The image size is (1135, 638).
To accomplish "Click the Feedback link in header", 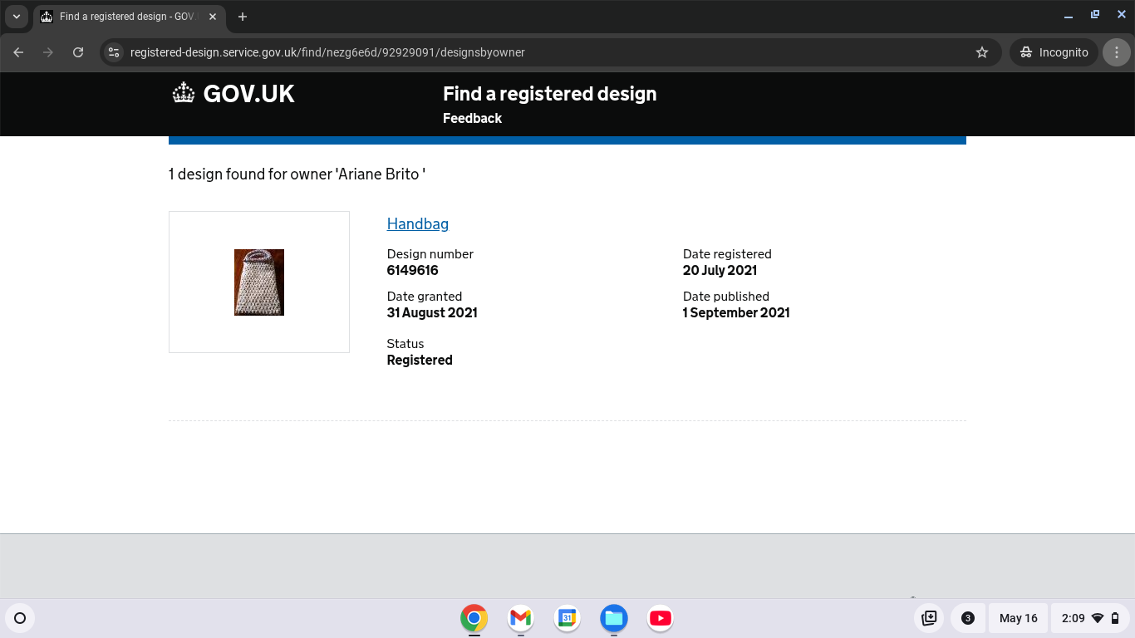I will (472, 119).
